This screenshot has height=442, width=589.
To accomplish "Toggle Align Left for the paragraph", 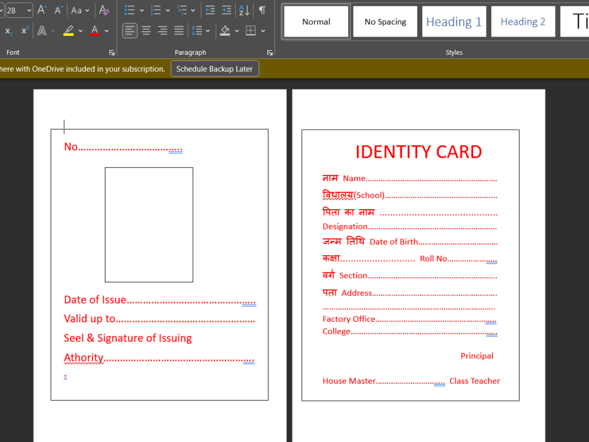I will [x=130, y=31].
